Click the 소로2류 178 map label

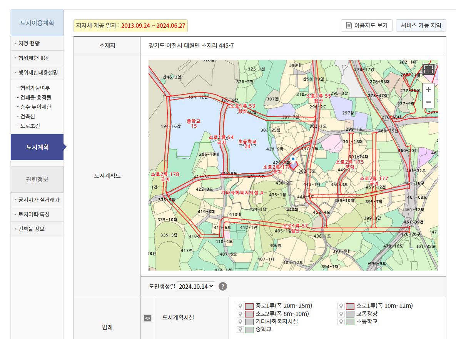165,177
